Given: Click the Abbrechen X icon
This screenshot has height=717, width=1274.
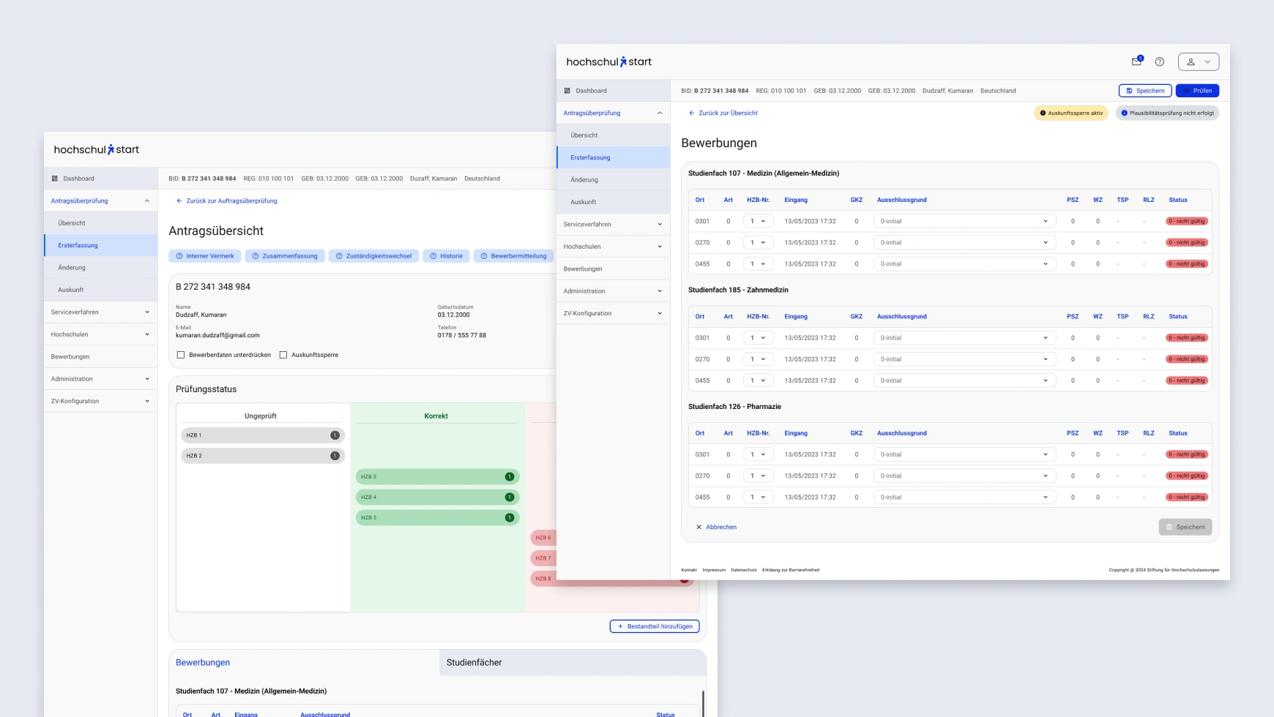Looking at the screenshot, I should (x=699, y=527).
